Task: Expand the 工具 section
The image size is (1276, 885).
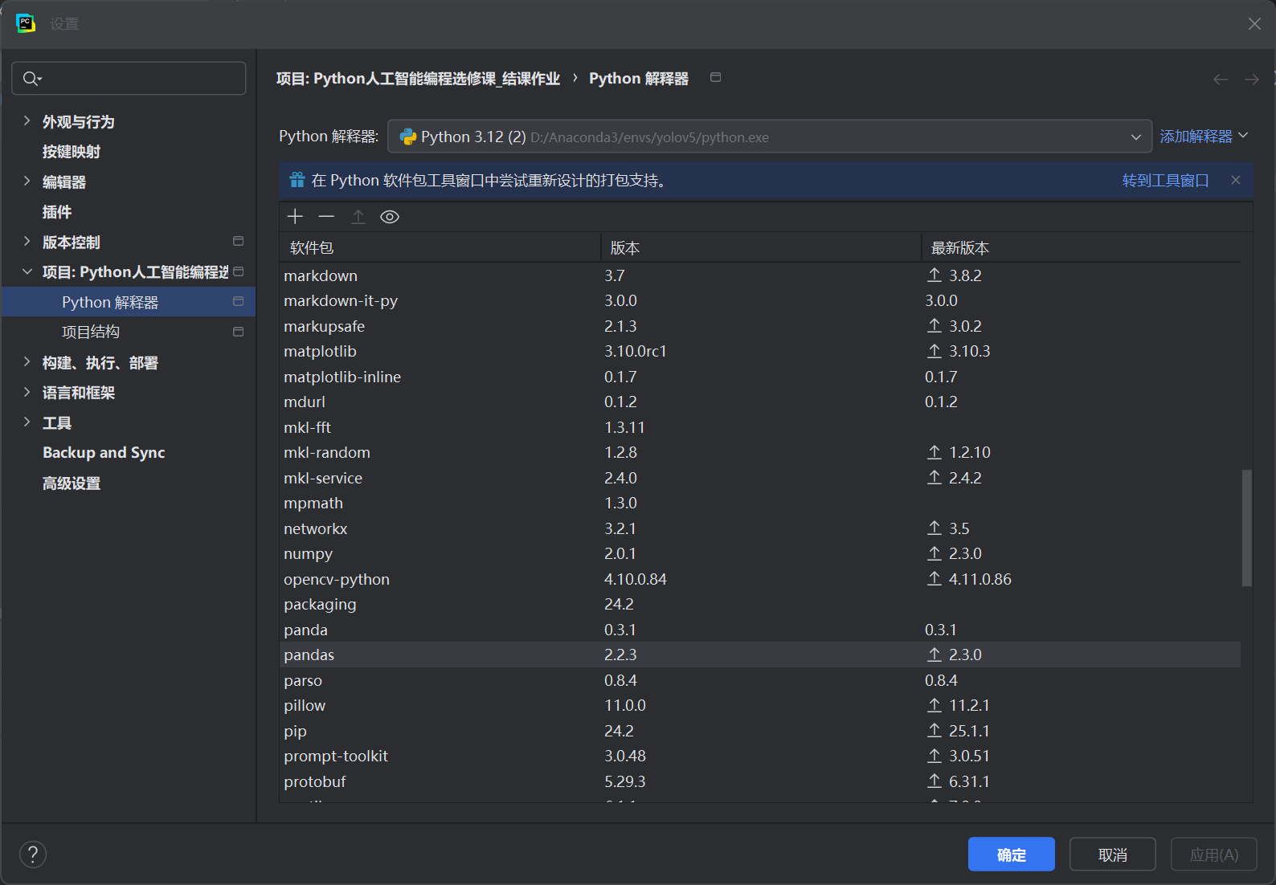Action: (x=27, y=422)
